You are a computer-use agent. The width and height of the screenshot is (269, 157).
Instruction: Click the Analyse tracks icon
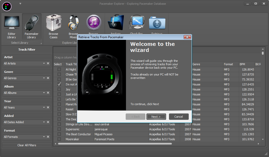pyautogui.click(x=115, y=23)
